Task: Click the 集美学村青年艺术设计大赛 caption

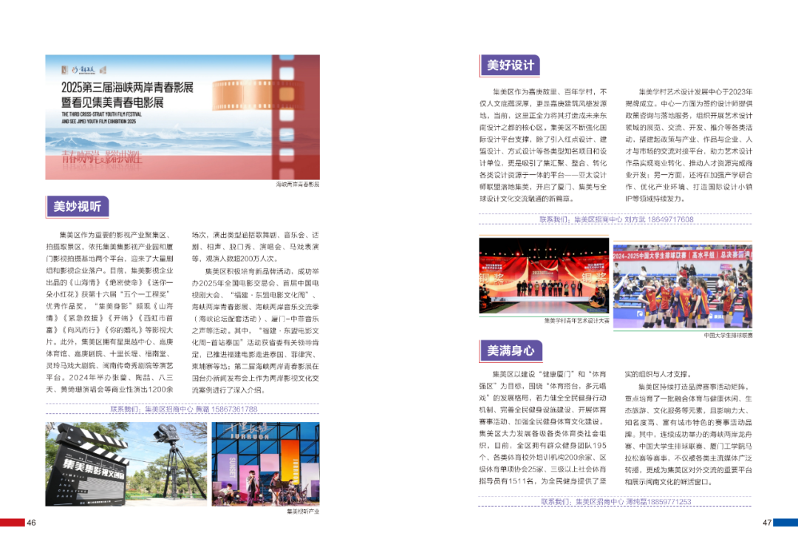Action: pyautogui.click(x=577, y=321)
